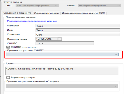Viewport: 124px width, 94px height.
Task: Click the address text box
Action: coord(62,71)
